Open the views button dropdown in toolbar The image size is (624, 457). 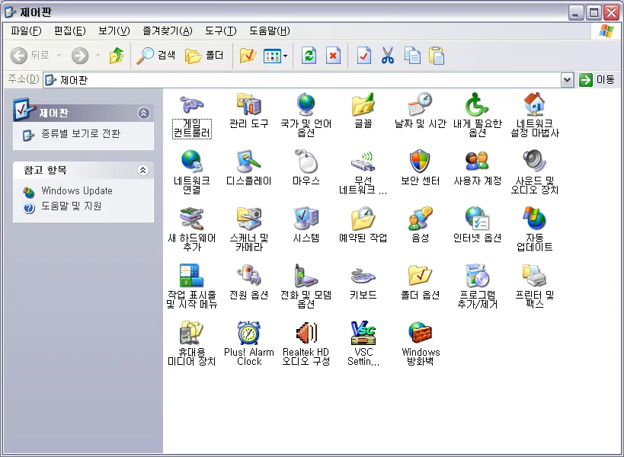point(285,56)
